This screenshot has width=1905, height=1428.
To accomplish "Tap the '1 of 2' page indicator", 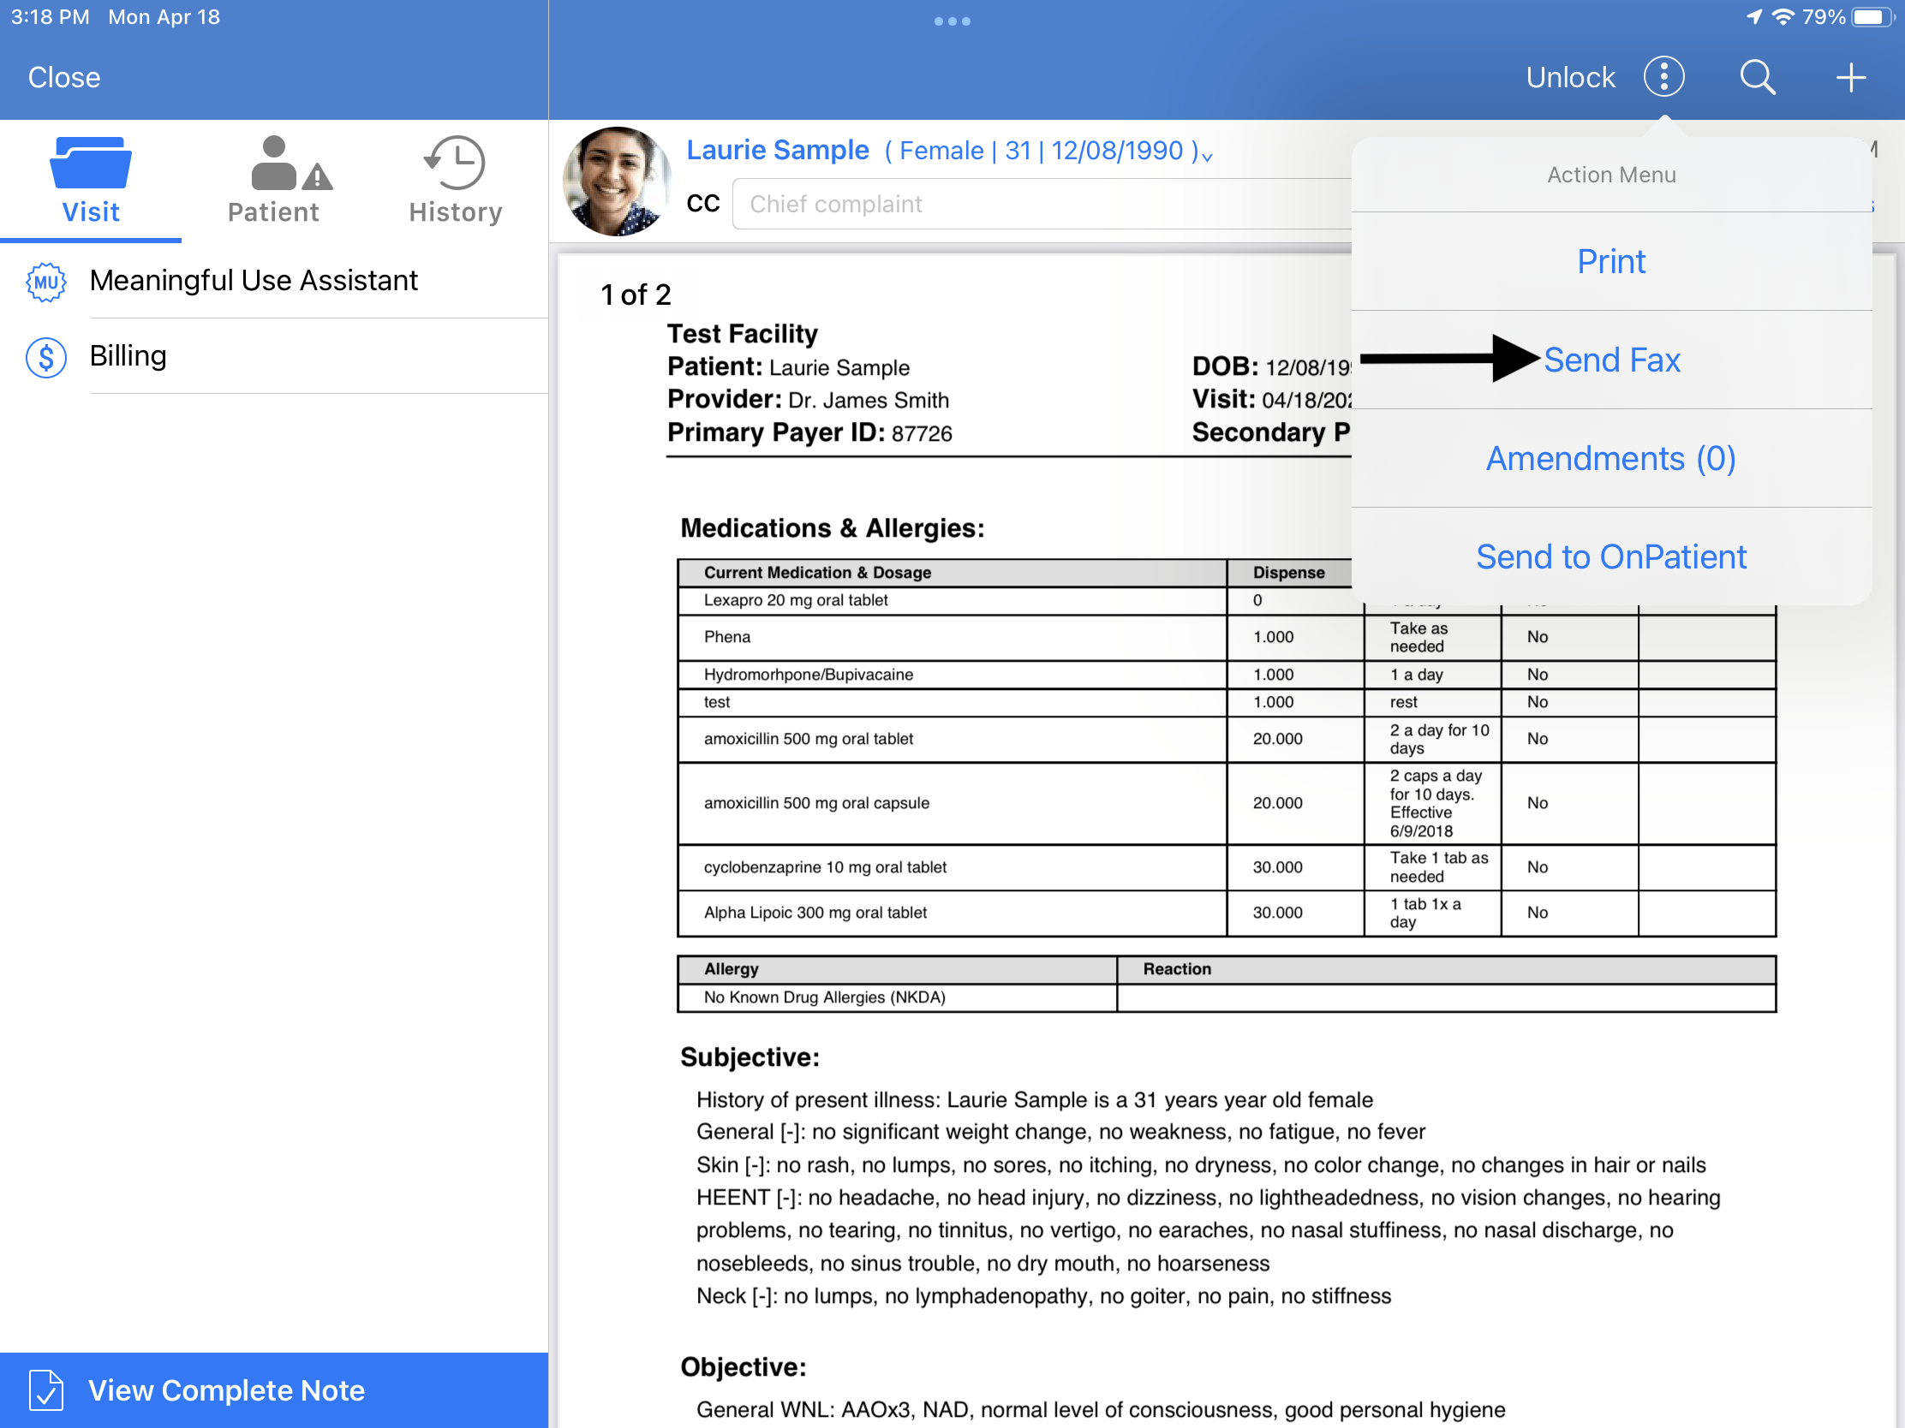I will (636, 295).
